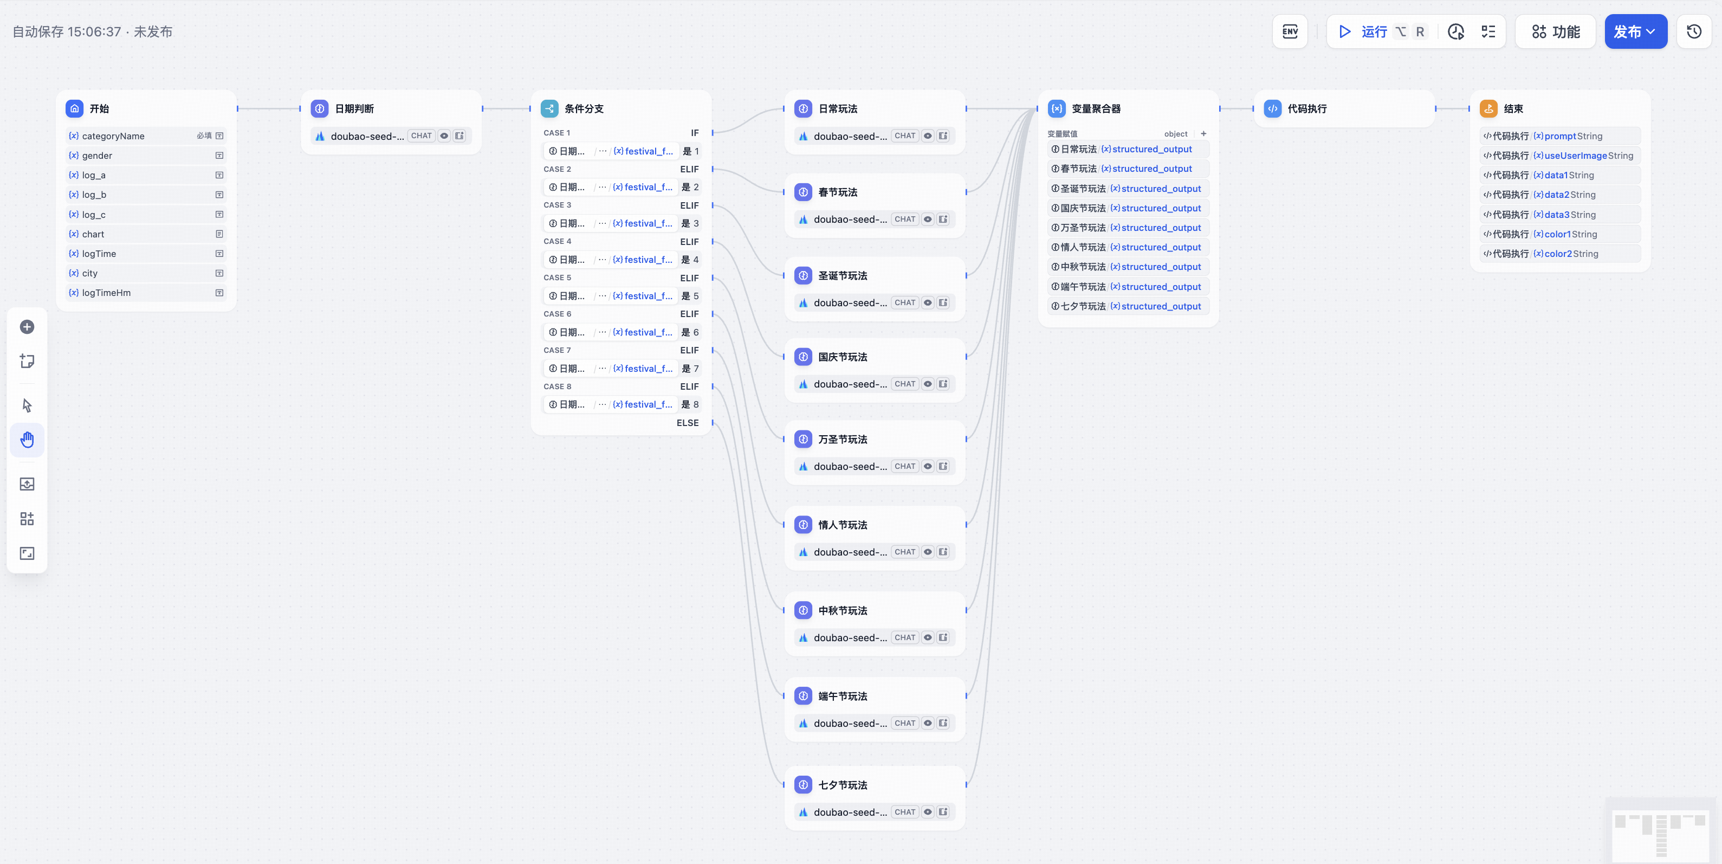Add a note with sticky note icon

point(27,361)
